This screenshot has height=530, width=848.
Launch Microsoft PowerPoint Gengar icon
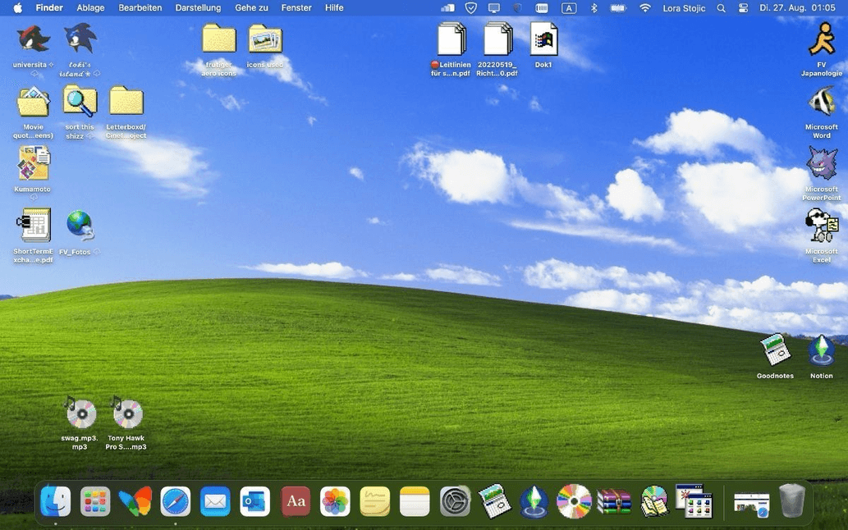pos(822,163)
